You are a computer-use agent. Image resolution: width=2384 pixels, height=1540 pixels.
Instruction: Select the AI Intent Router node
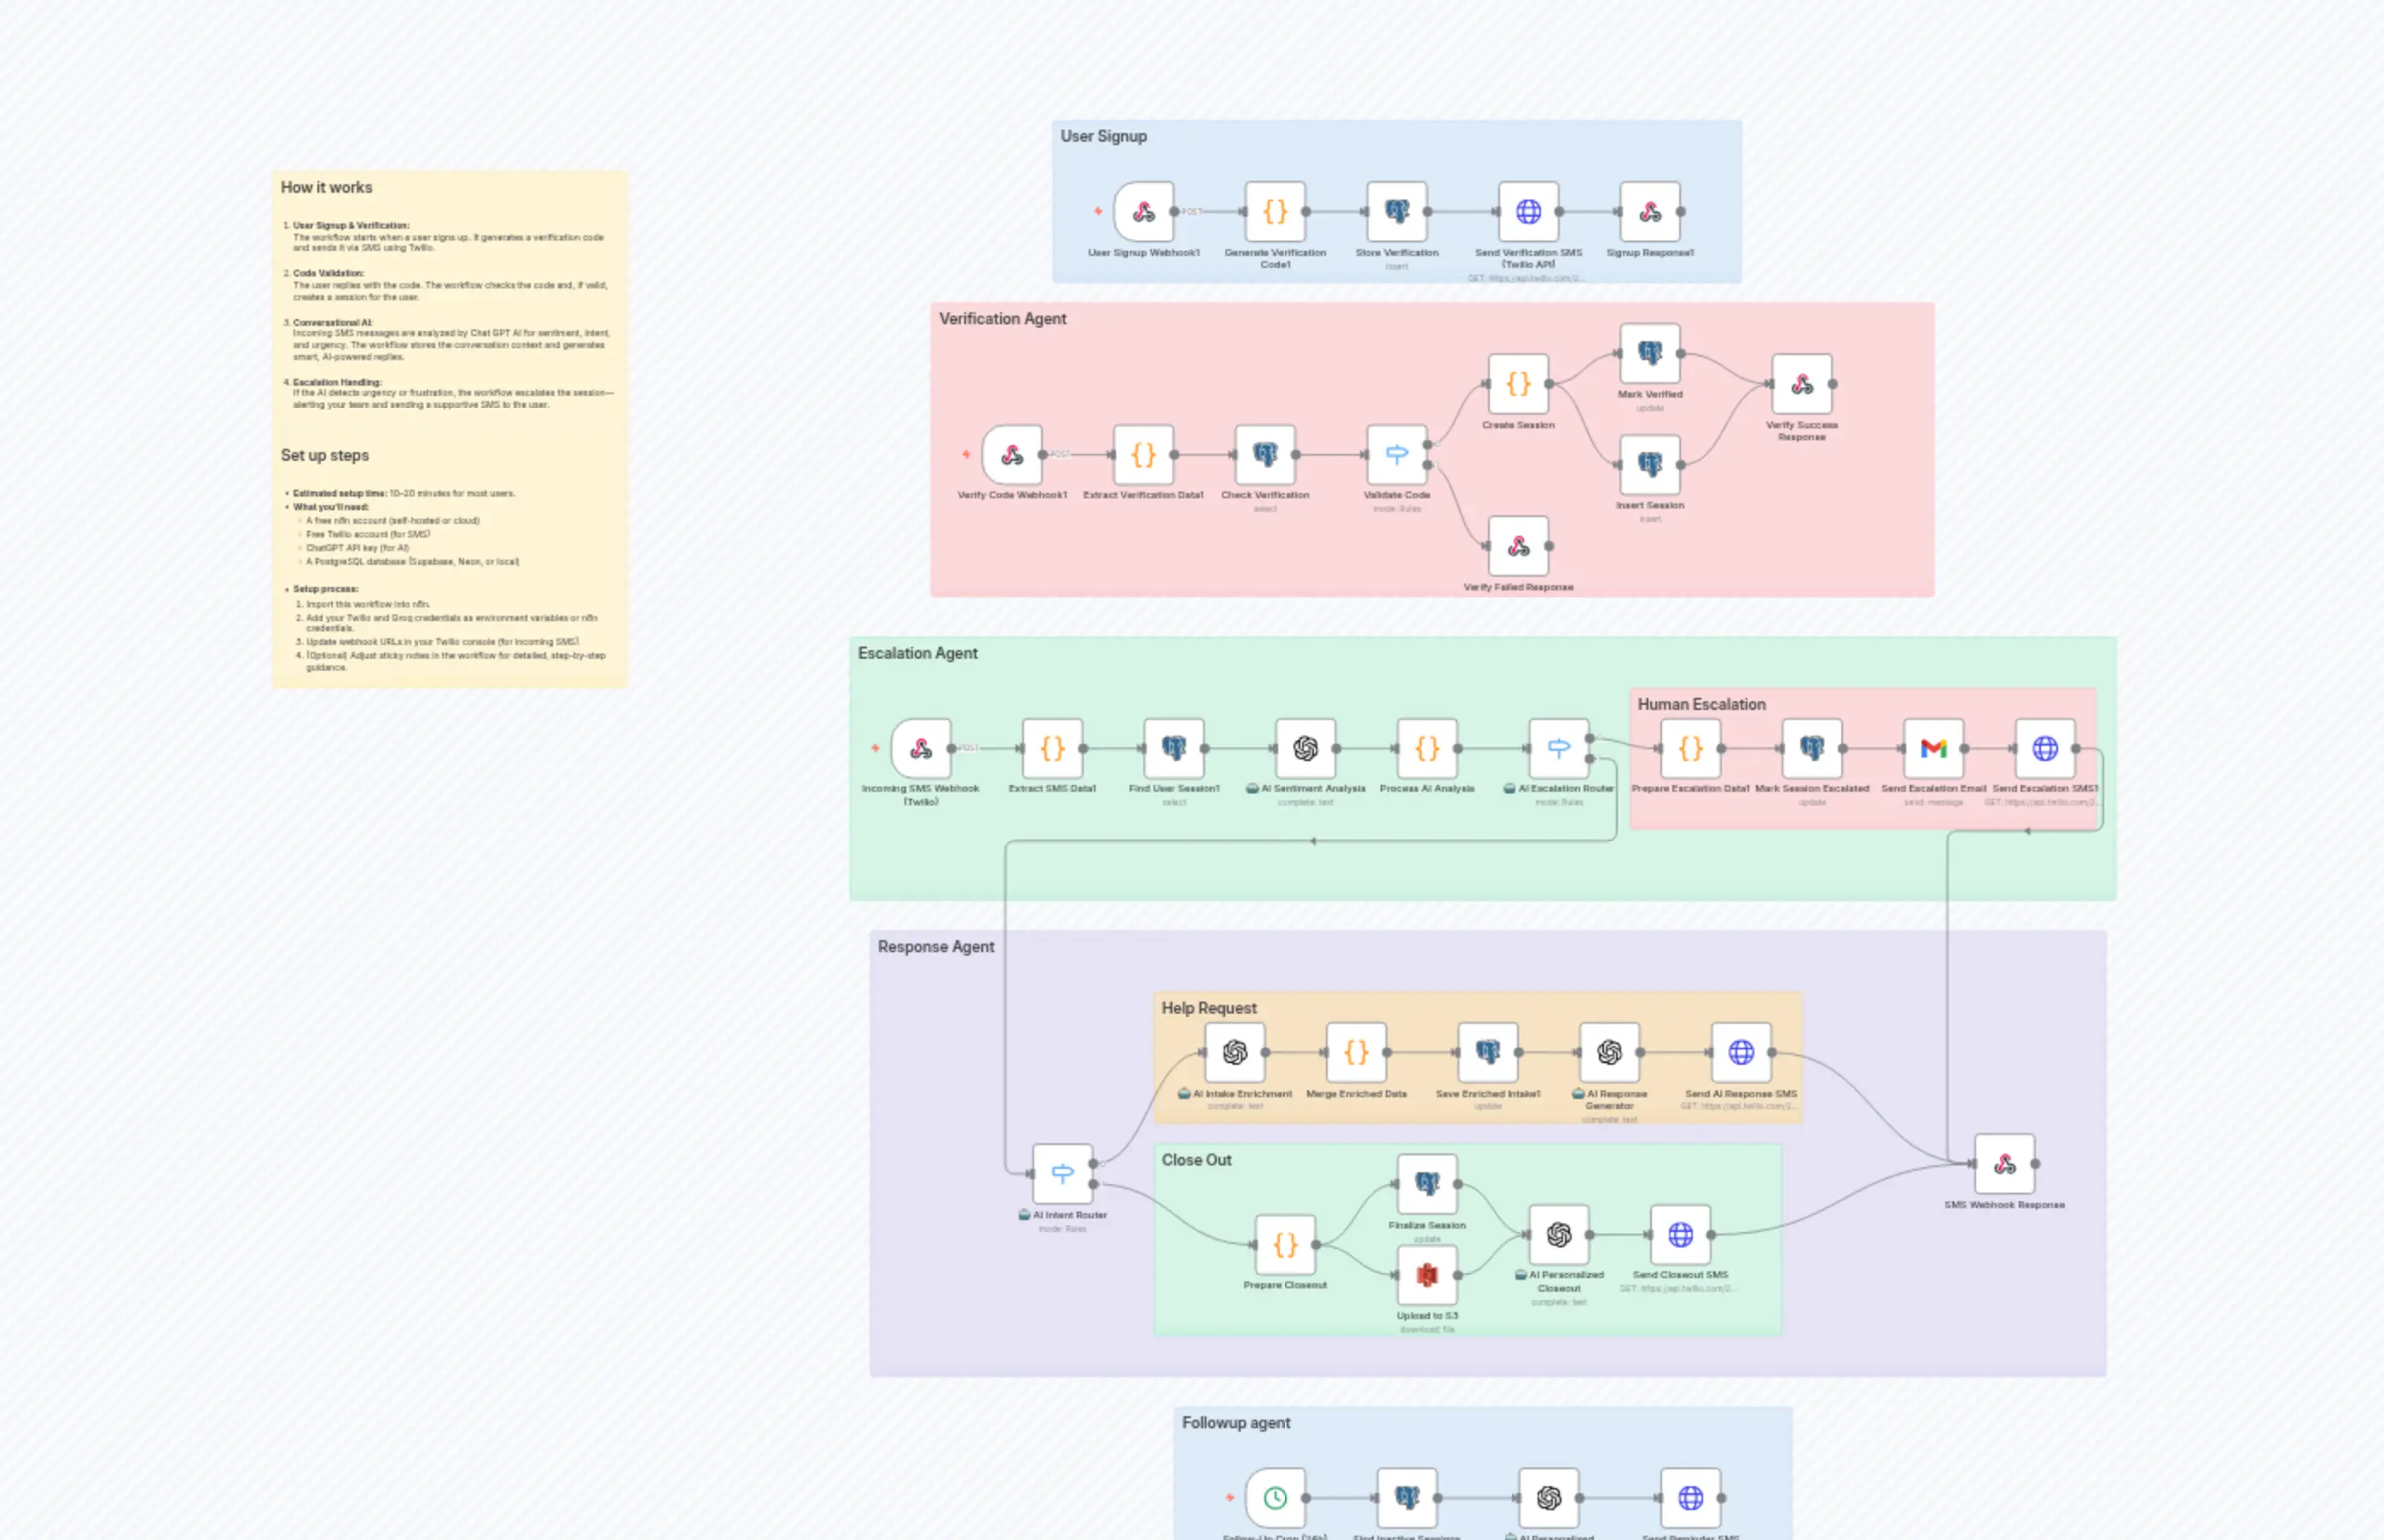1062,1174
